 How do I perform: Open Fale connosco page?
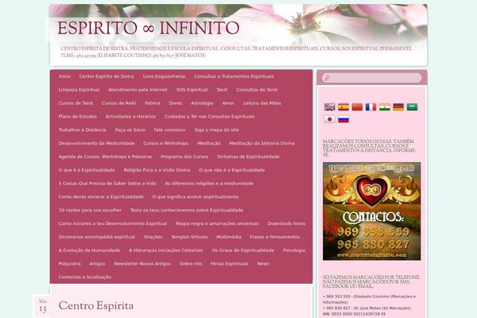pos(170,130)
